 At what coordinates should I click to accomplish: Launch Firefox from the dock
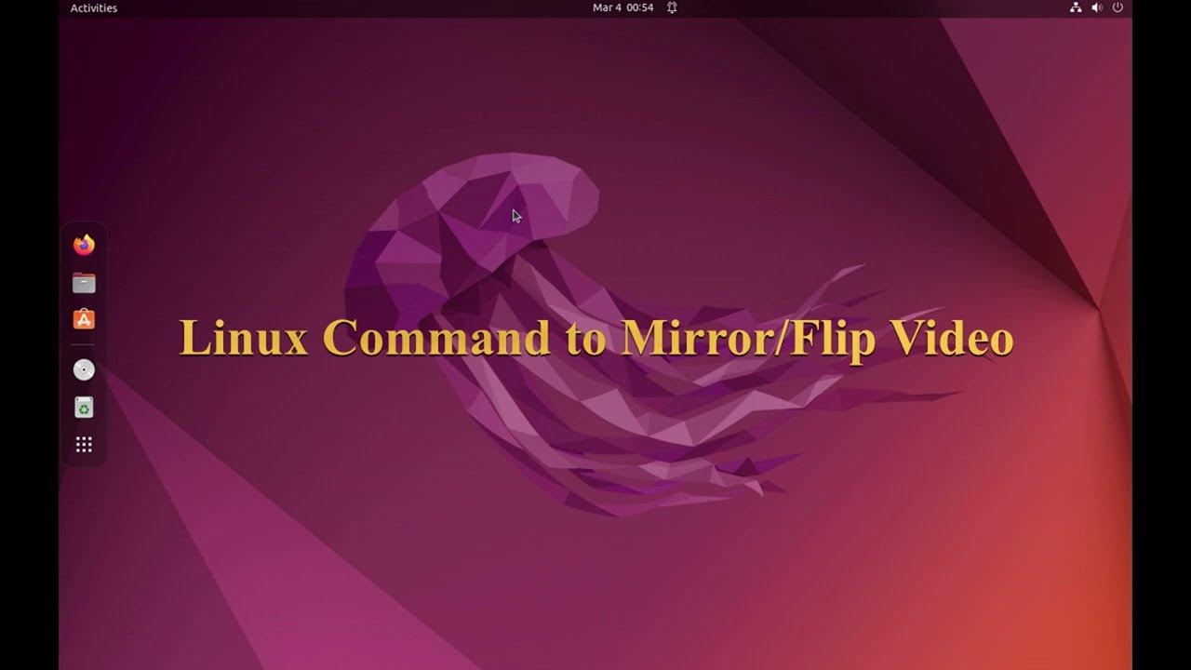(84, 245)
